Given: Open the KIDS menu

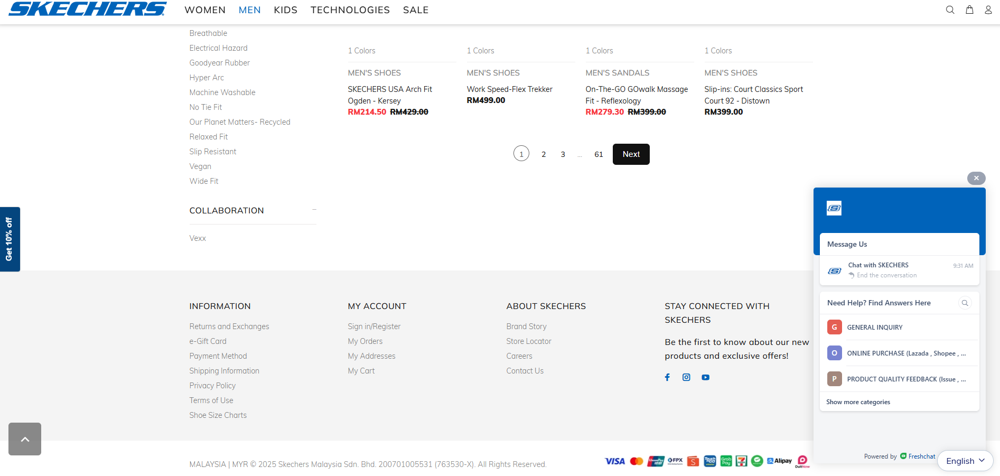Looking at the screenshot, I should click(x=286, y=10).
